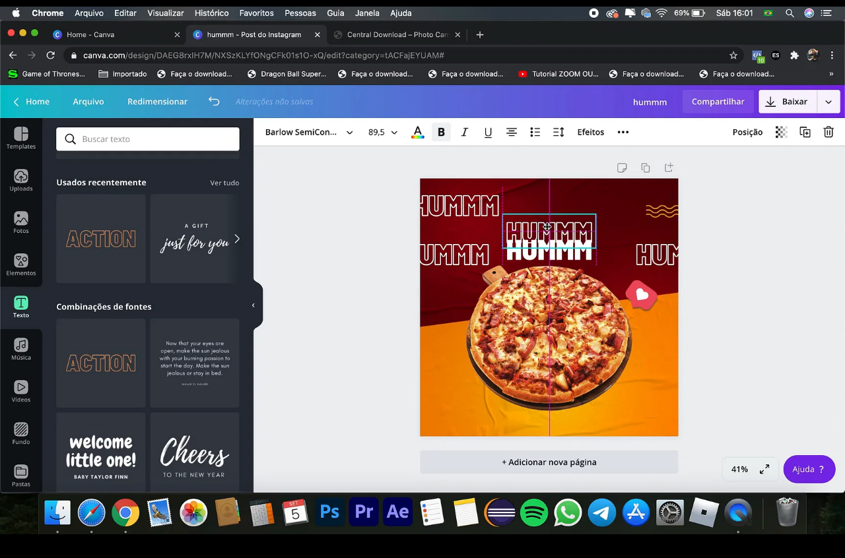This screenshot has width=845, height=558.
Task: Delete the selected element with trash icon
Action: pos(828,132)
